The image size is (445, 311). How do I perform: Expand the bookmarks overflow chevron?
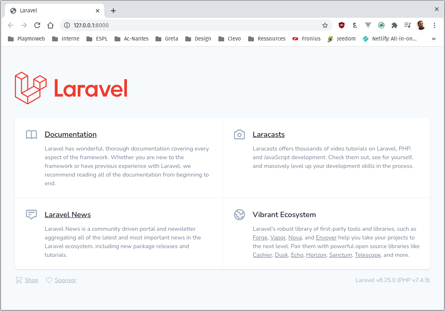tap(433, 38)
